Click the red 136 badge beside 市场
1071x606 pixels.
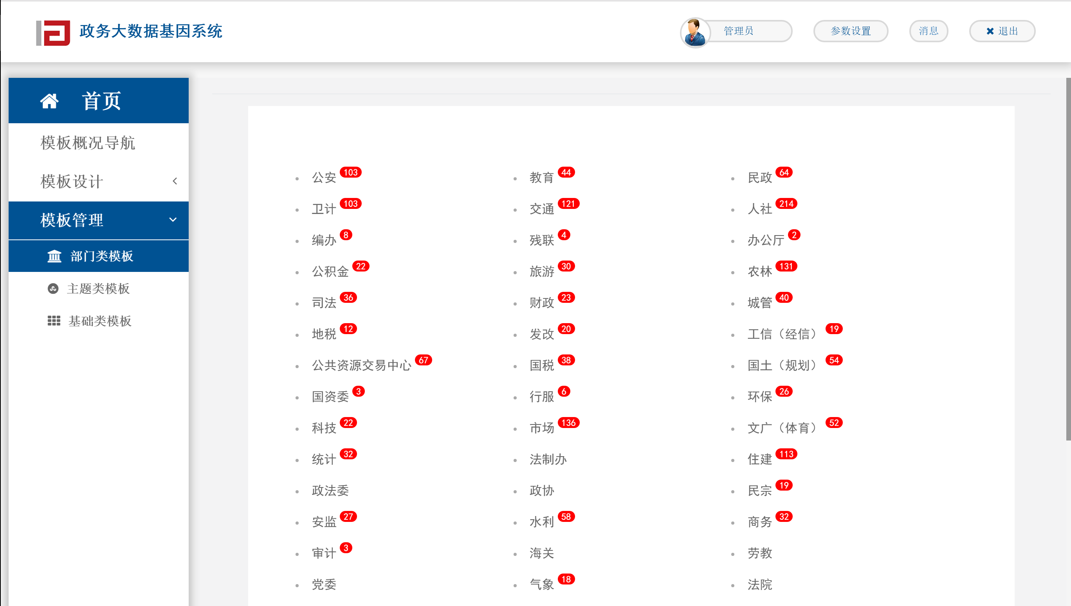[568, 423]
